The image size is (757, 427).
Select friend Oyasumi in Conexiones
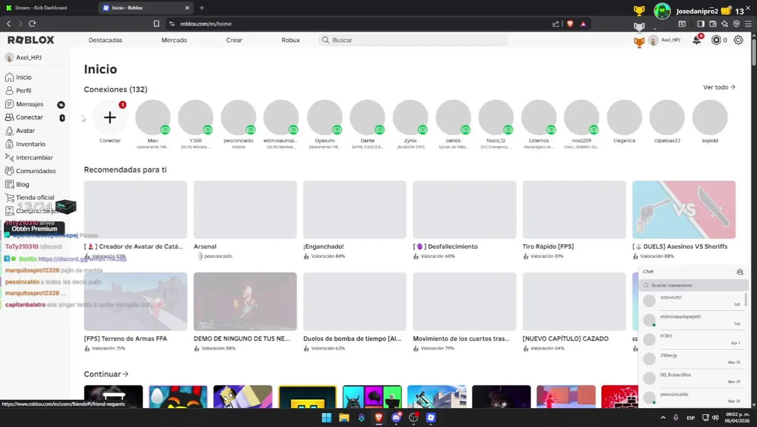[x=325, y=123]
